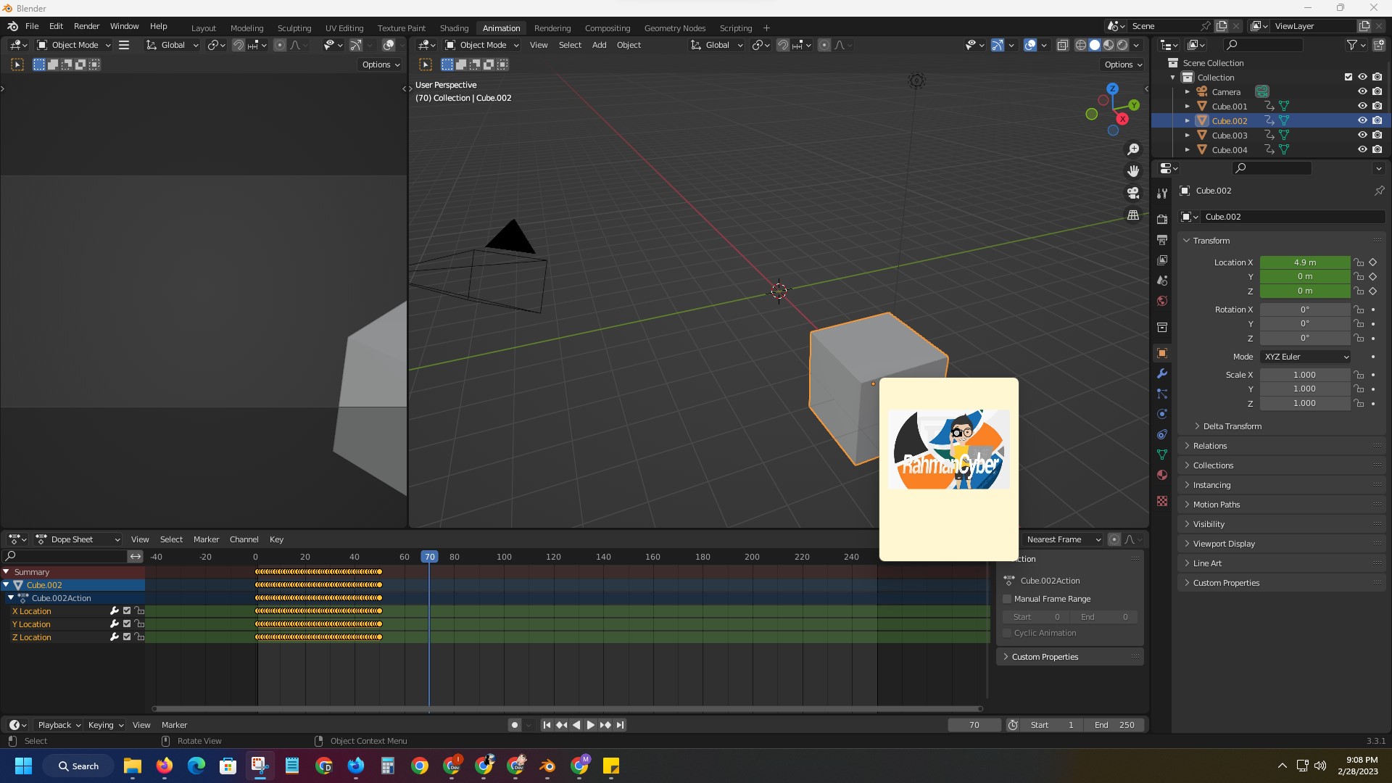Open the XYZ Euler rotation mode dropdown
Image resolution: width=1392 pixels, height=783 pixels.
coord(1305,357)
